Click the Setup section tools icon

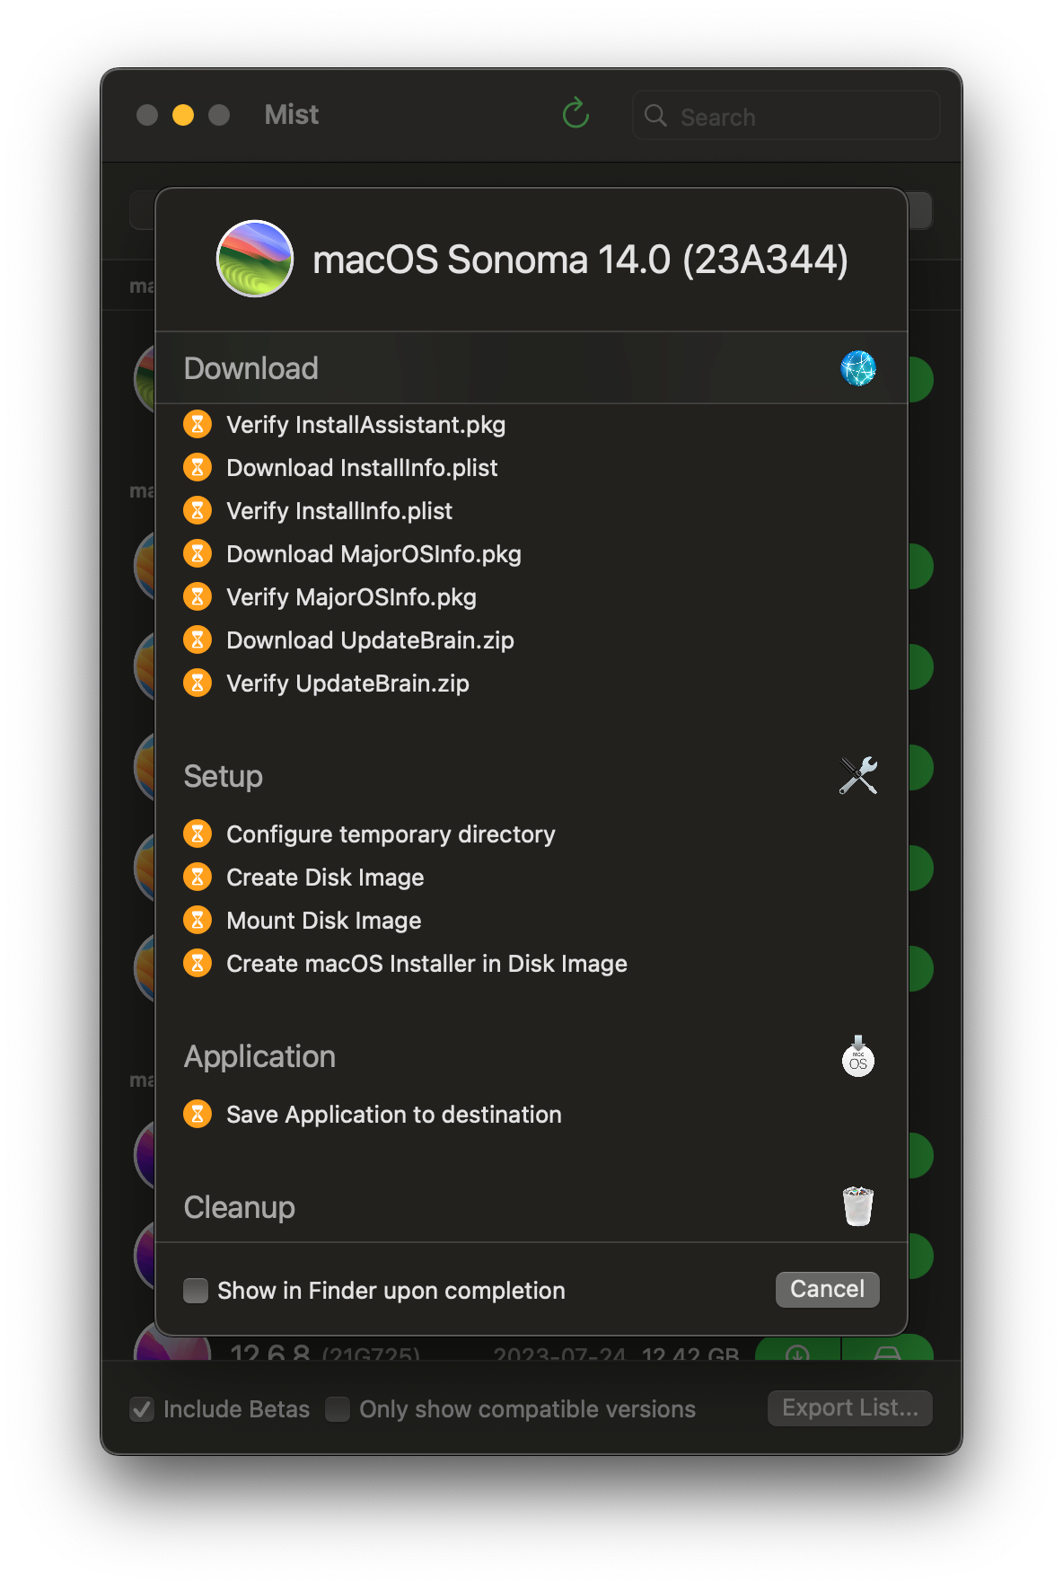coord(858,776)
